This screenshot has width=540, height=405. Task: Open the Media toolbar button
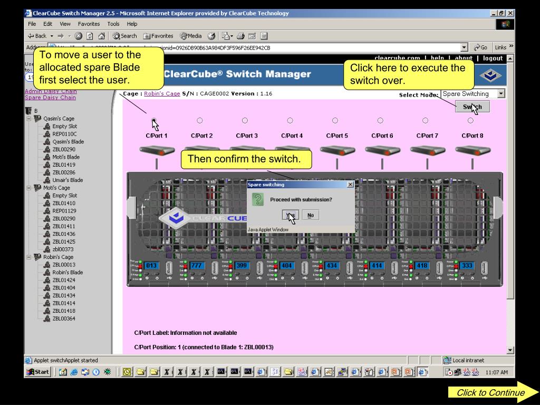pos(191,36)
